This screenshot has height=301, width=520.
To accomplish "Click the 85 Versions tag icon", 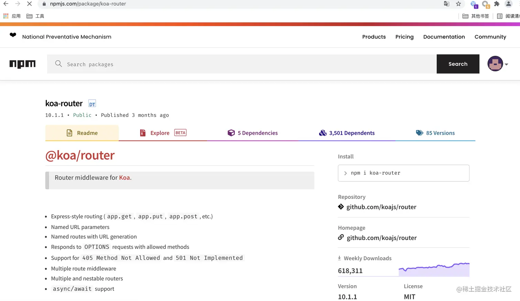I will [420, 133].
